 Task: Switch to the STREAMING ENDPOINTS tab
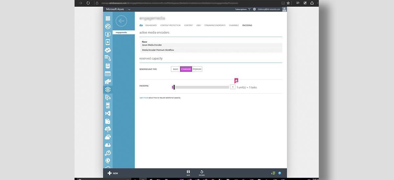[x=215, y=25]
